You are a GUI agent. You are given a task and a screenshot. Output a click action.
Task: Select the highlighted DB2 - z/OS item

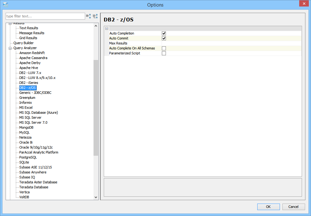click(28, 88)
